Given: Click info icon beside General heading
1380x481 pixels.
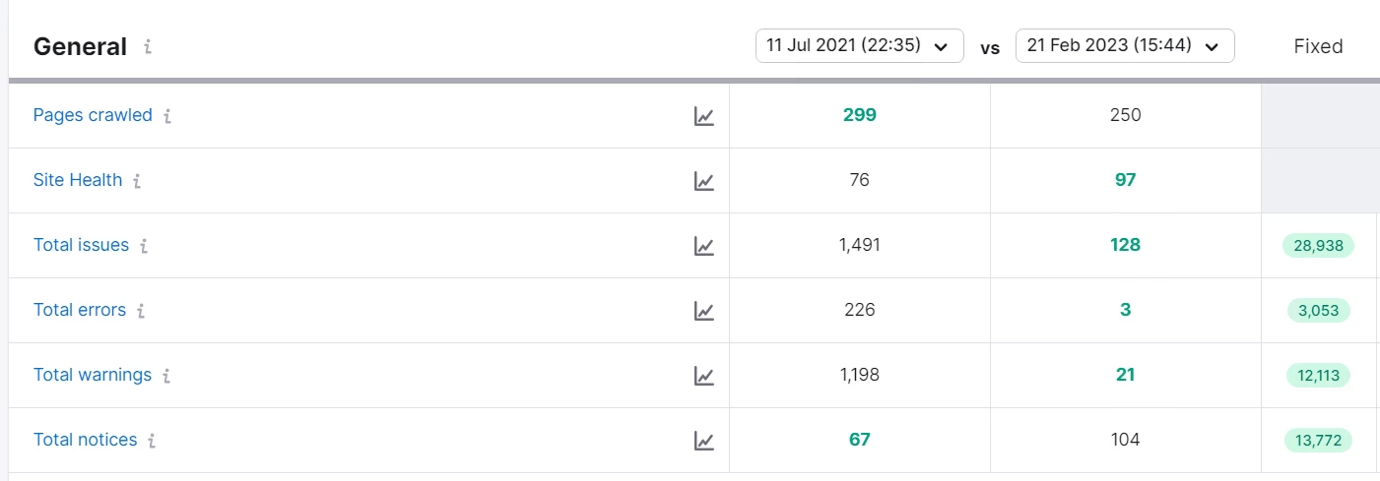Looking at the screenshot, I should [x=148, y=46].
